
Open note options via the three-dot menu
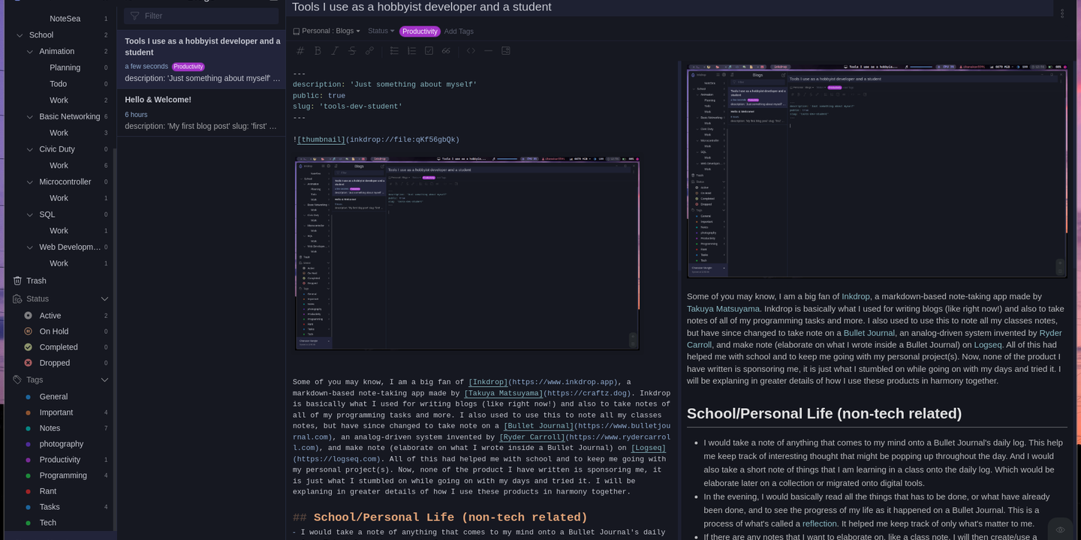point(1062,13)
